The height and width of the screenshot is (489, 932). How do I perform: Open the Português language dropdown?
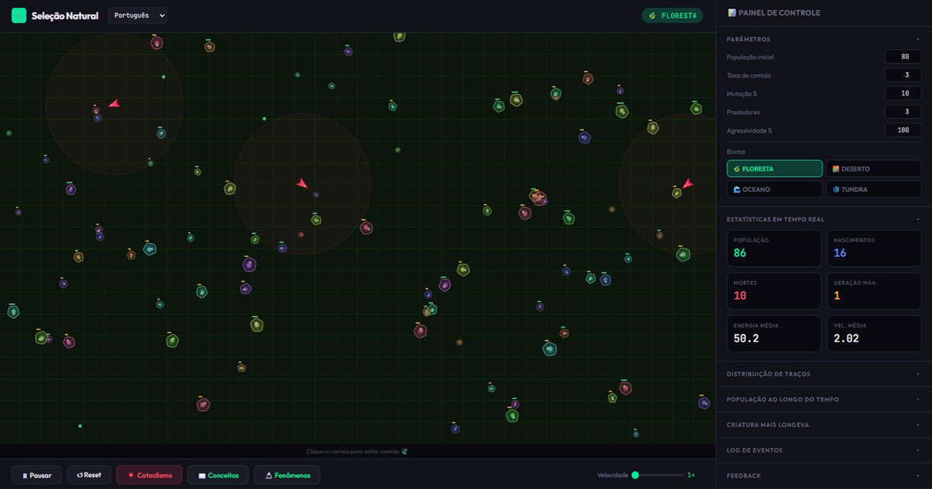point(137,16)
